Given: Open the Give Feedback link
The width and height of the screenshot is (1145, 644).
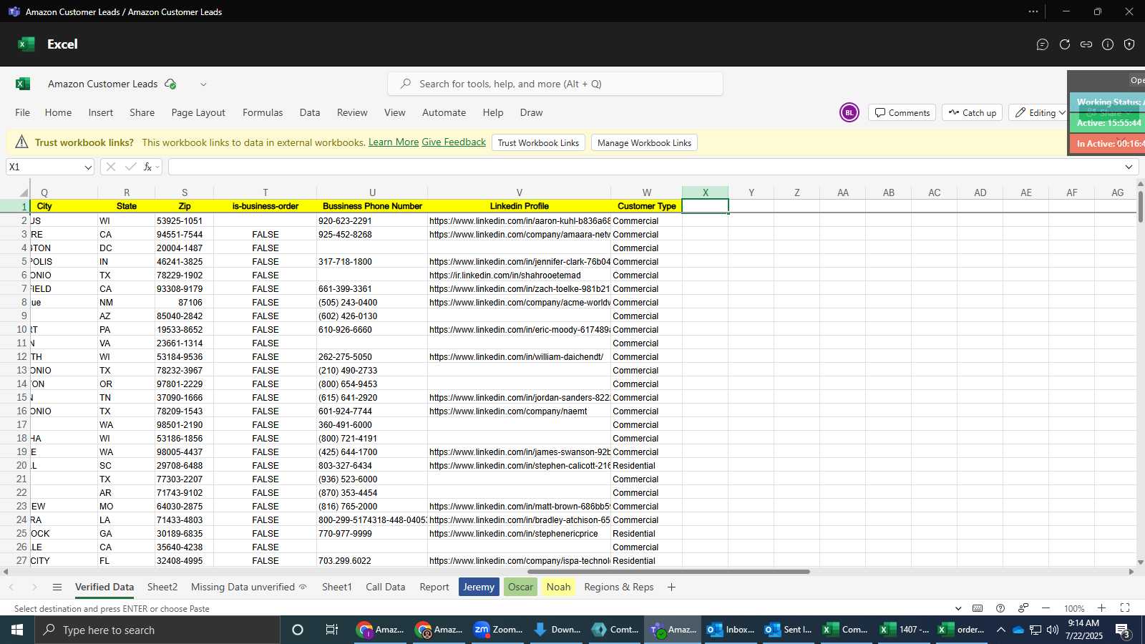Looking at the screenshot, I should click(454, 142).
